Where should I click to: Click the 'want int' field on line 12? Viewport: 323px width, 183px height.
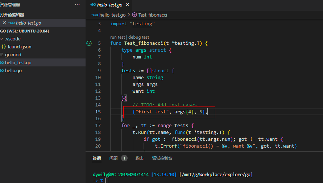pos(144,91)
